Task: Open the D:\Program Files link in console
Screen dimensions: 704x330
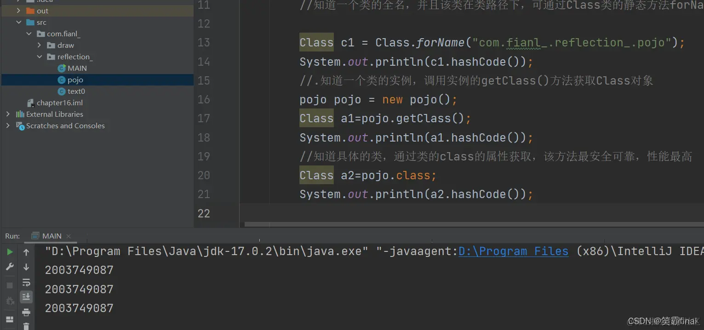Action: tap(513, 251)
